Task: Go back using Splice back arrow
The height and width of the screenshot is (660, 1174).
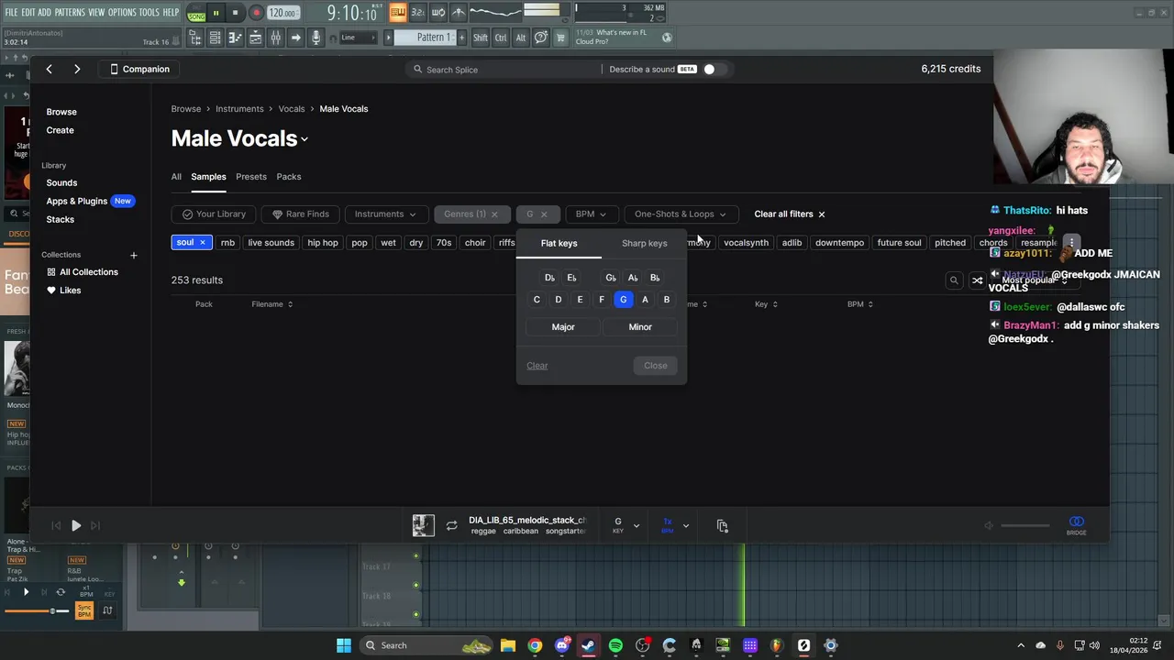Action: pos(50,69)
